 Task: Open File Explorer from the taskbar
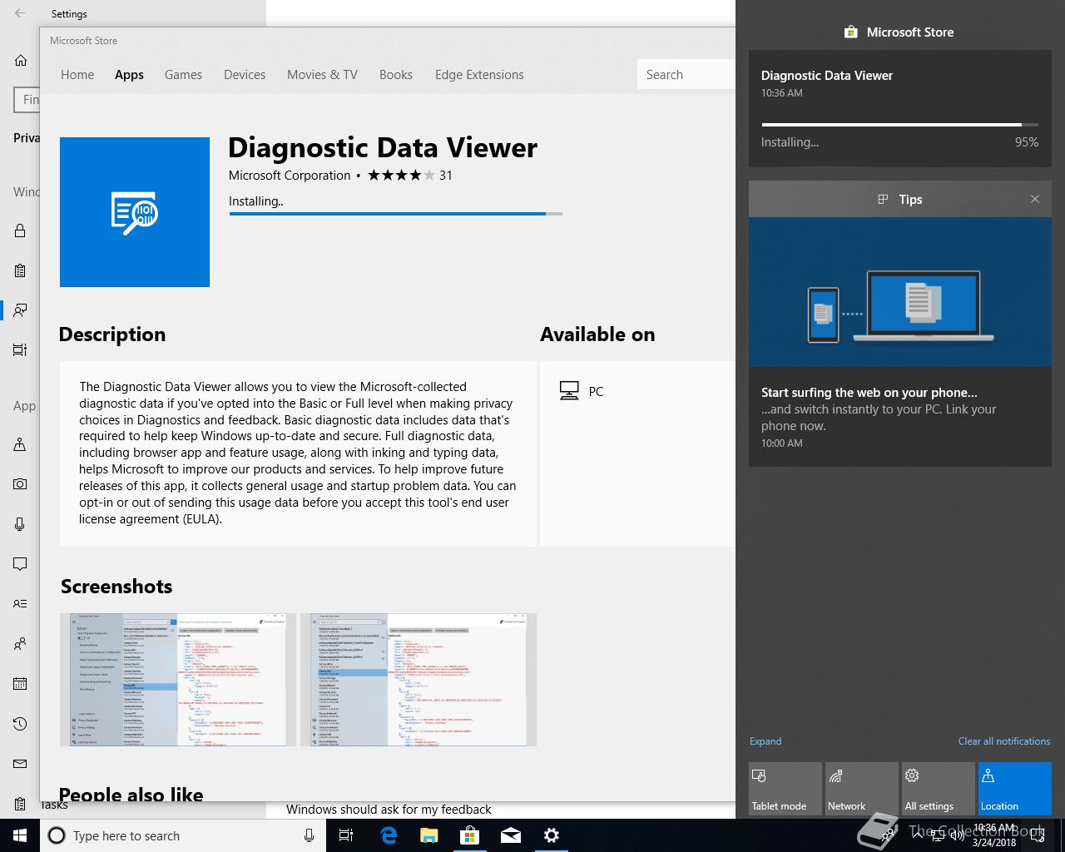[x=428, y=835]
